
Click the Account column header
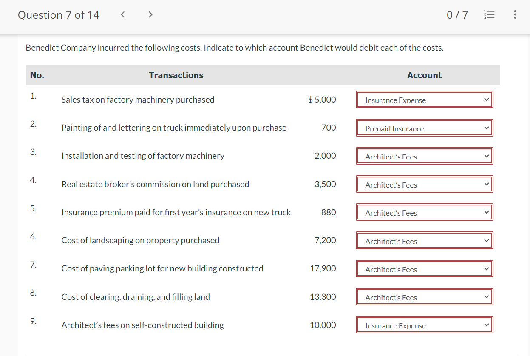(x=424, y=75)
